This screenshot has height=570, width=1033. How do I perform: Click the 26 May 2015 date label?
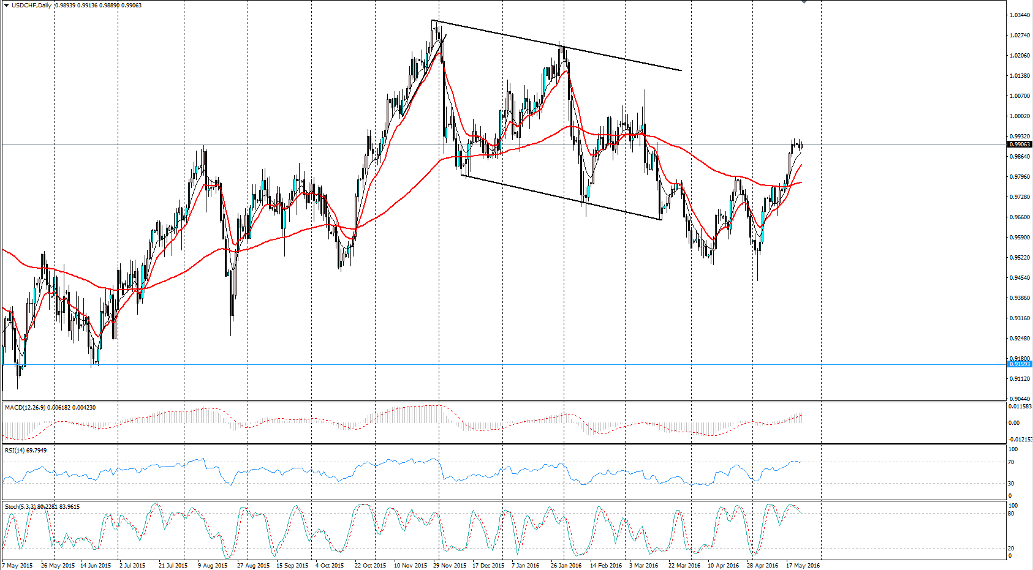coord(58,565)
